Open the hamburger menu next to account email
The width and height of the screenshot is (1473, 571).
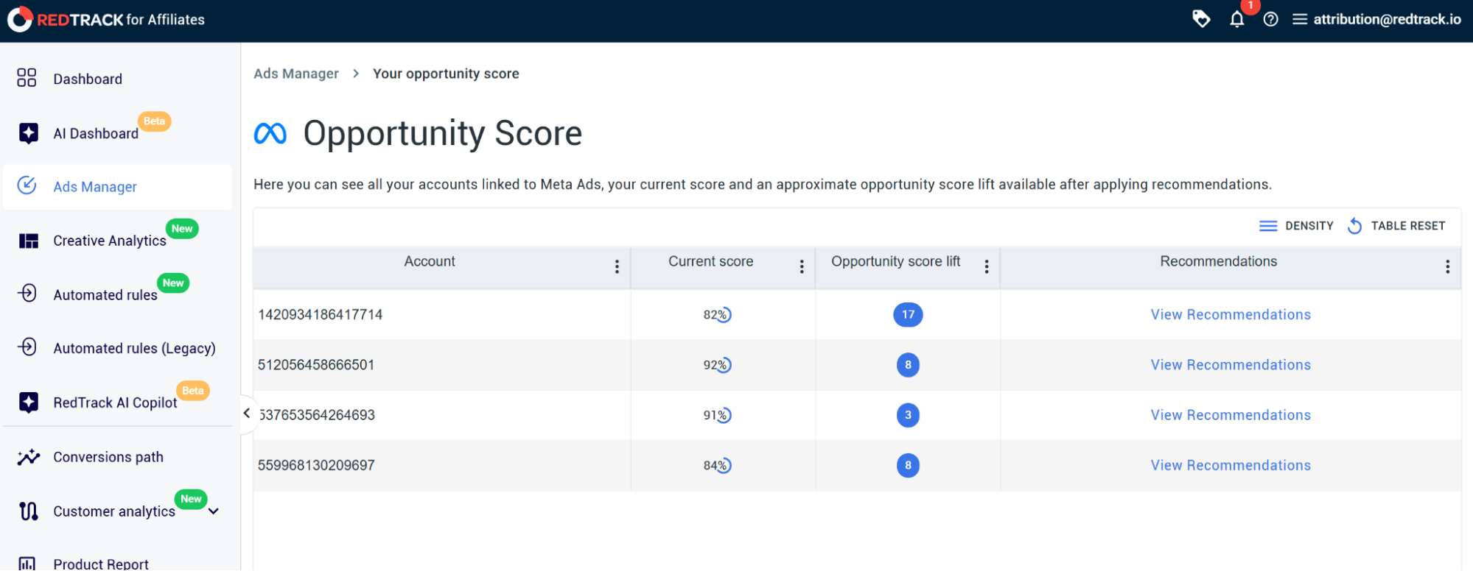click(x=1300, y=19)
